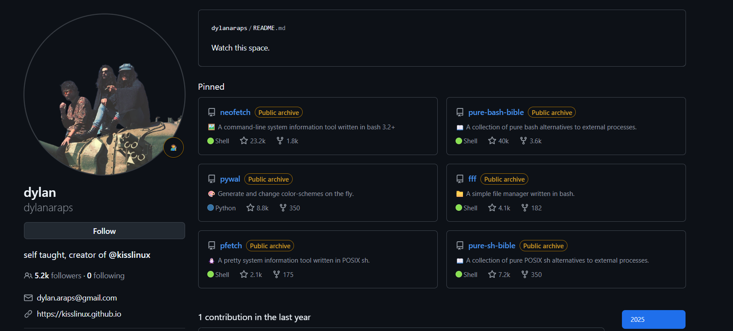The height and width of the screenshot is (331, 733).
Task: Click the fork icon on neofetch
Action: point(280,141)
